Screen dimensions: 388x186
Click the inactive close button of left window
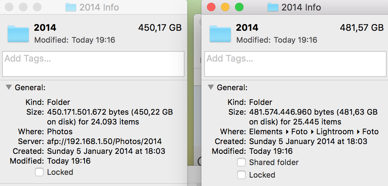[9, 7]
